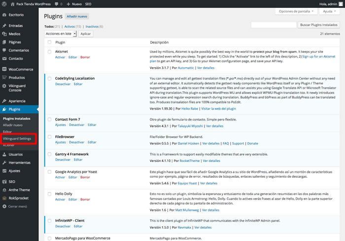Click the Cerrar menú collapse arrow icon
The width and height of the screenshot is (345, 241).
click(4, 206)
